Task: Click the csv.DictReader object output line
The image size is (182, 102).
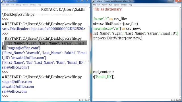Action: [x=44, y=29]
